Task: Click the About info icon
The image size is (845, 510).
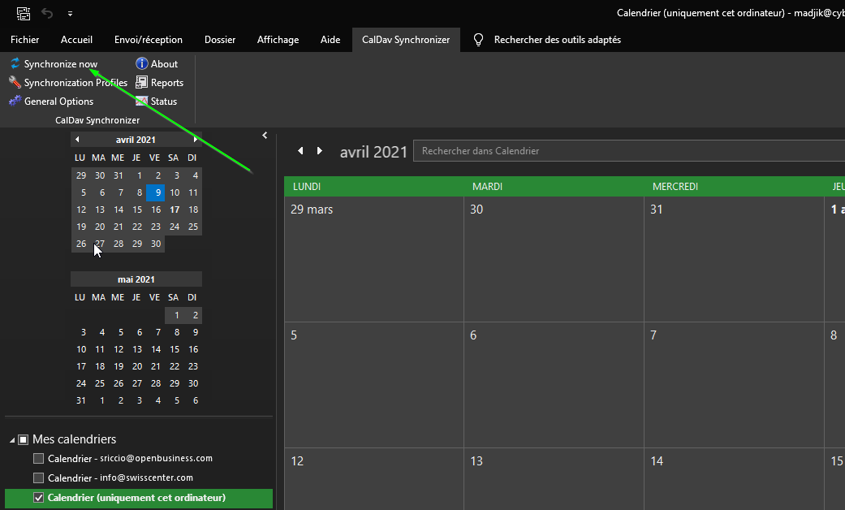Action: 142,64
